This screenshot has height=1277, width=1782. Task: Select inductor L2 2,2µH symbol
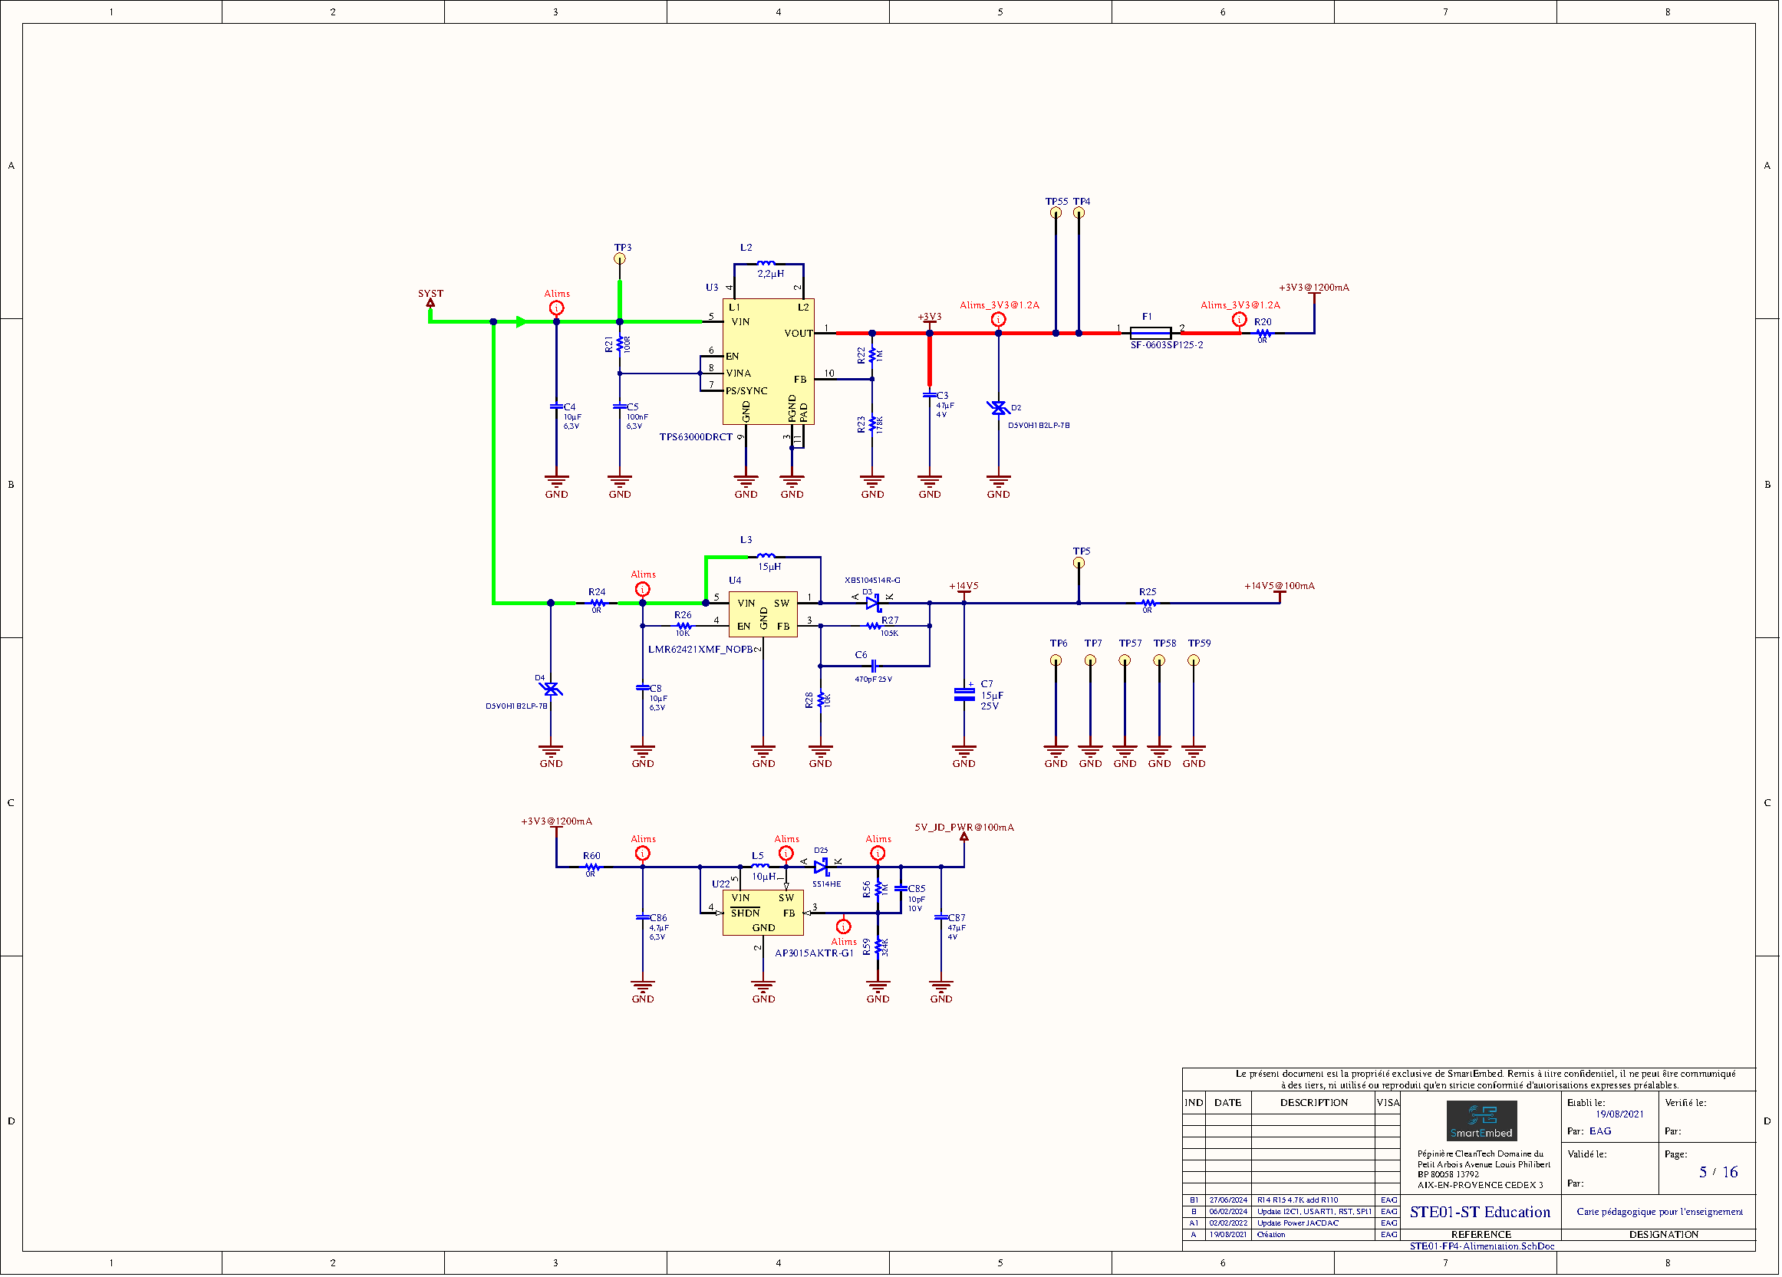click(768, 265)
